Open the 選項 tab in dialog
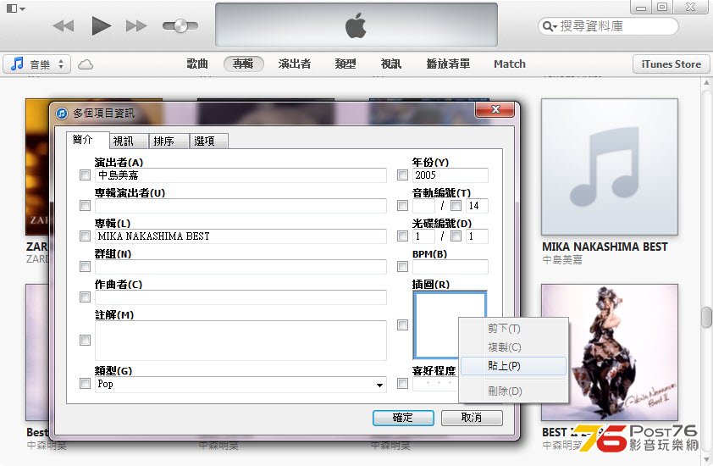713x466 pixels. coord(209,141)
